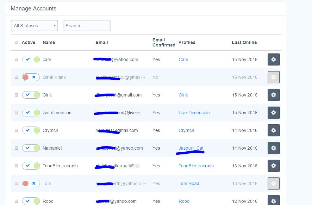Click the Name column header
The image size is (312, 205).
[49, 42]
